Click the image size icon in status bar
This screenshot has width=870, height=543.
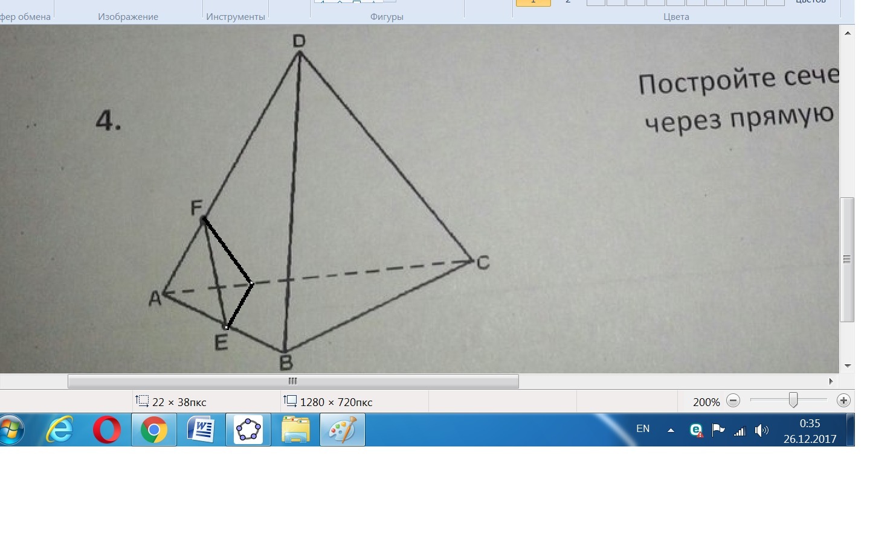(x=290, y=401)
